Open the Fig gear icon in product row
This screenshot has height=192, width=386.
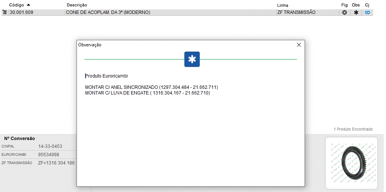[x=344, y=12]
